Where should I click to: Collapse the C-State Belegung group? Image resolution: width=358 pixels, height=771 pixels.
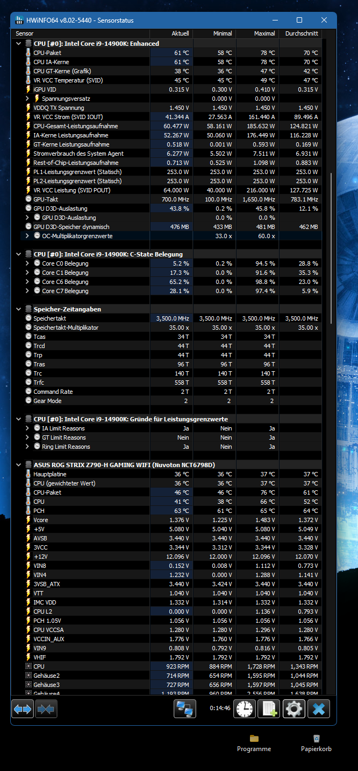(19, 254)
